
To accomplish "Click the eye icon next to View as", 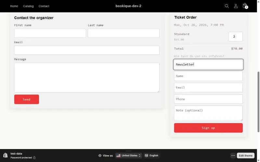I will coord(100,156).
